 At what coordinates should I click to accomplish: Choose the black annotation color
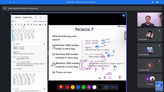[x=100, y=87]
